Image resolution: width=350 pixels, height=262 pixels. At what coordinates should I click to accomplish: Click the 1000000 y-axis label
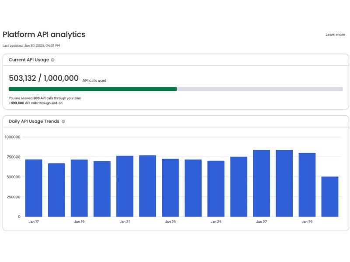[x=13, y=137]
